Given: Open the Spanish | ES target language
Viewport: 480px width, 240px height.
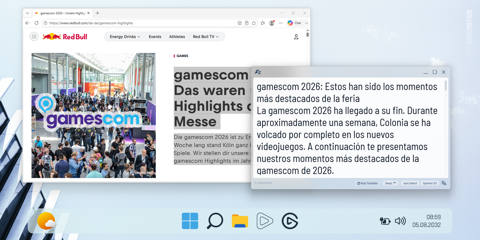Looking at the screenshot, I should coord(430,183).
